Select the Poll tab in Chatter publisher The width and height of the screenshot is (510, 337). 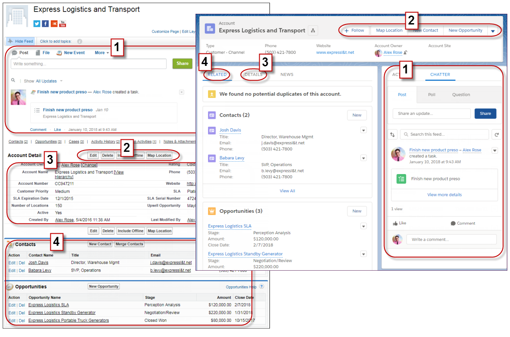[x=432, y=94]
